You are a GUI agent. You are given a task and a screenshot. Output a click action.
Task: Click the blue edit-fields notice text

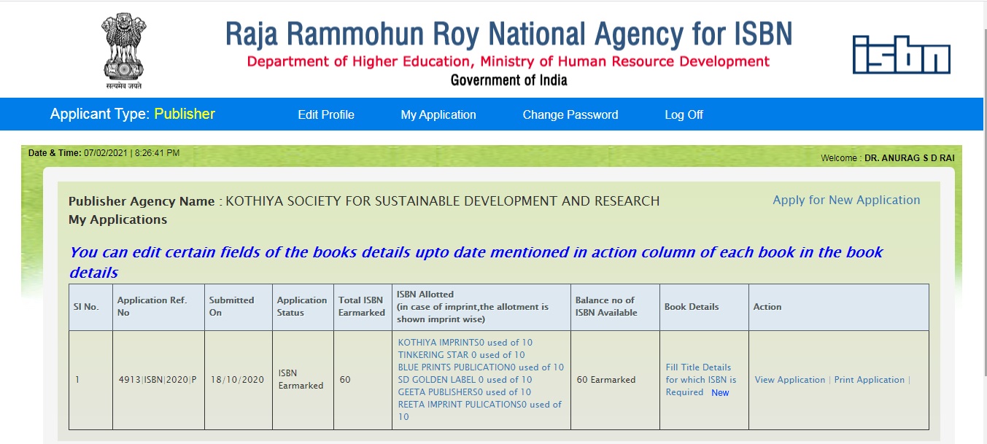476,262
